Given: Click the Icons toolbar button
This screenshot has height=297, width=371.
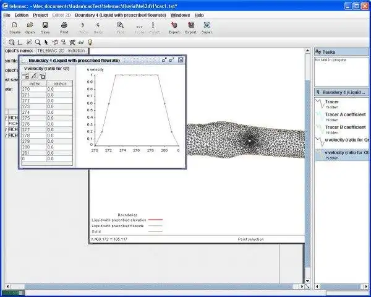Looking at the screenshot, I should coord(140,28).
